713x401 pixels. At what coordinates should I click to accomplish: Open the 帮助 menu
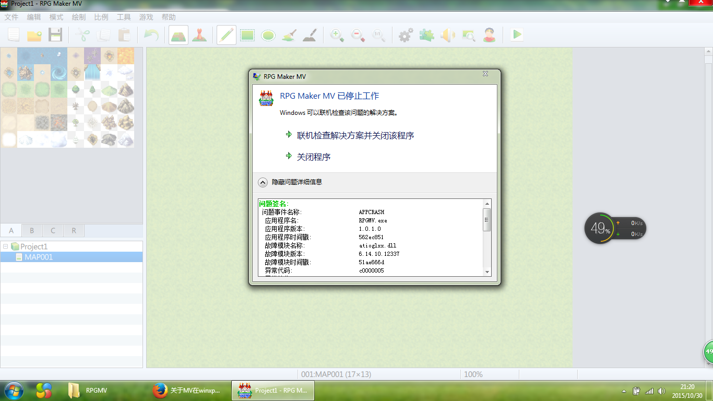(169, 17)
